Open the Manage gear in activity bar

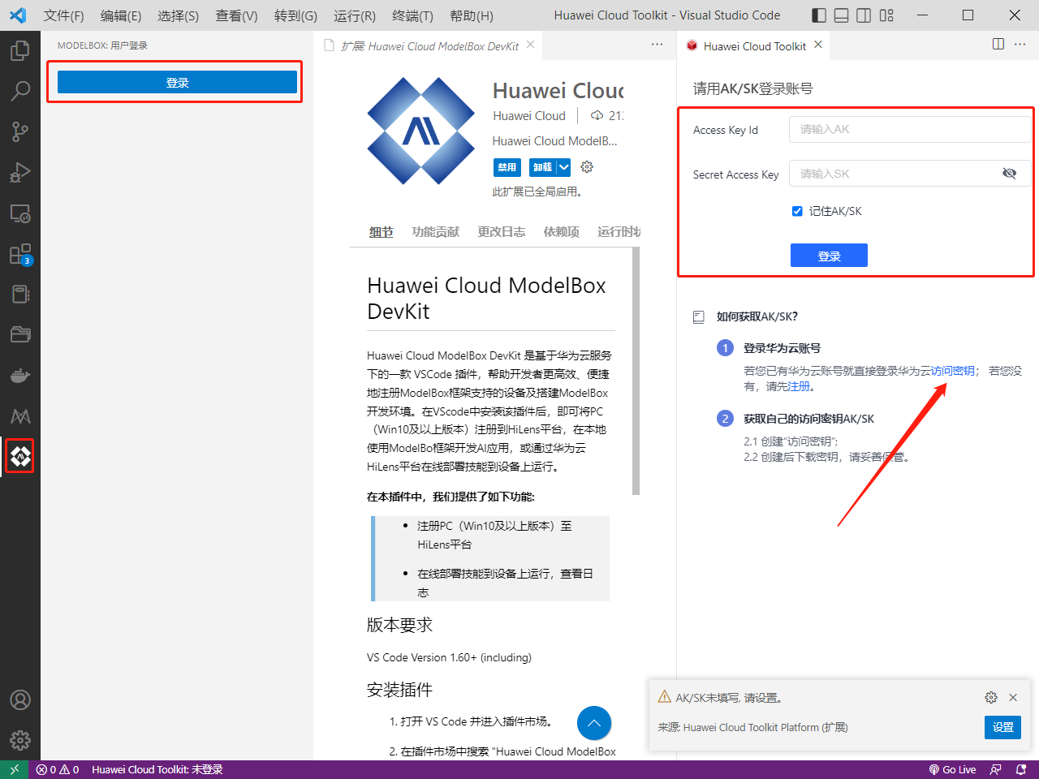coord(20,740)
